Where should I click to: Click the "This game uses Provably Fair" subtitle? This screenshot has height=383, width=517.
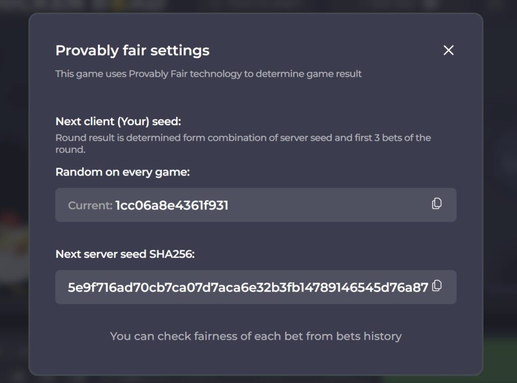[x=209, y=74]
